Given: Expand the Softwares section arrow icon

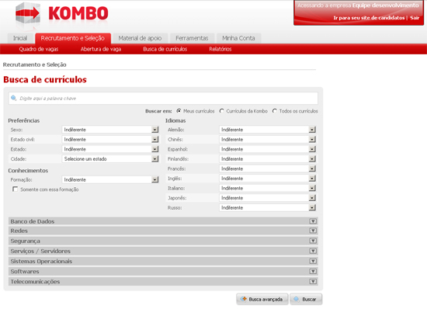Looking at the screenshot, I should point(313,271).
